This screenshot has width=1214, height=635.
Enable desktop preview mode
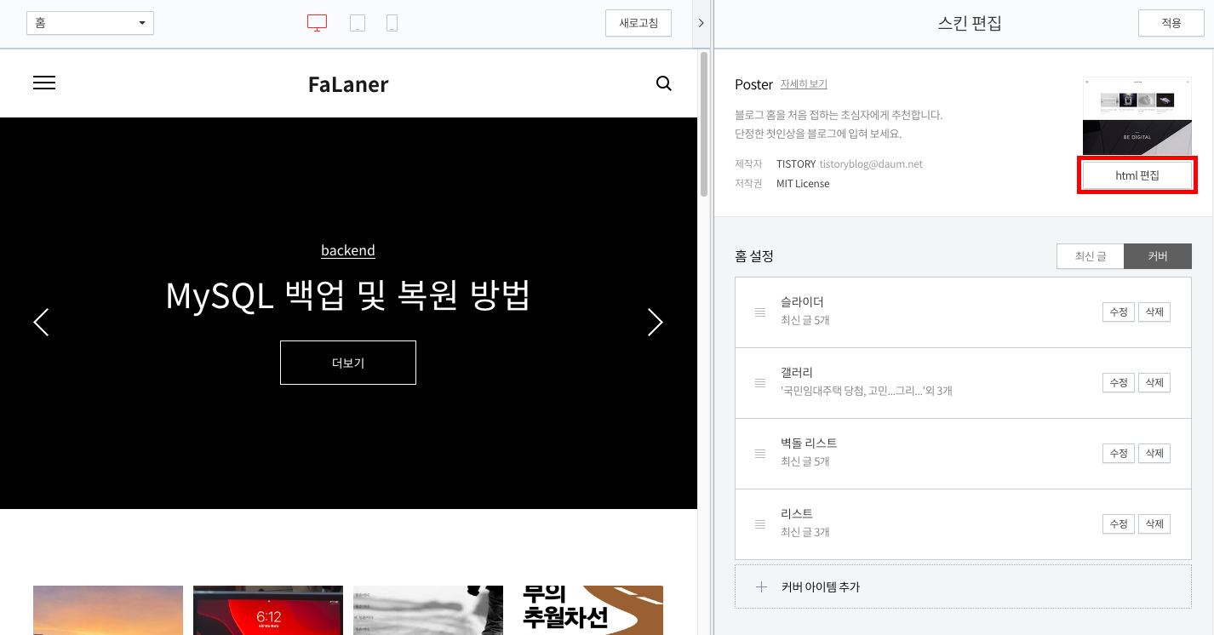(317, 22)
